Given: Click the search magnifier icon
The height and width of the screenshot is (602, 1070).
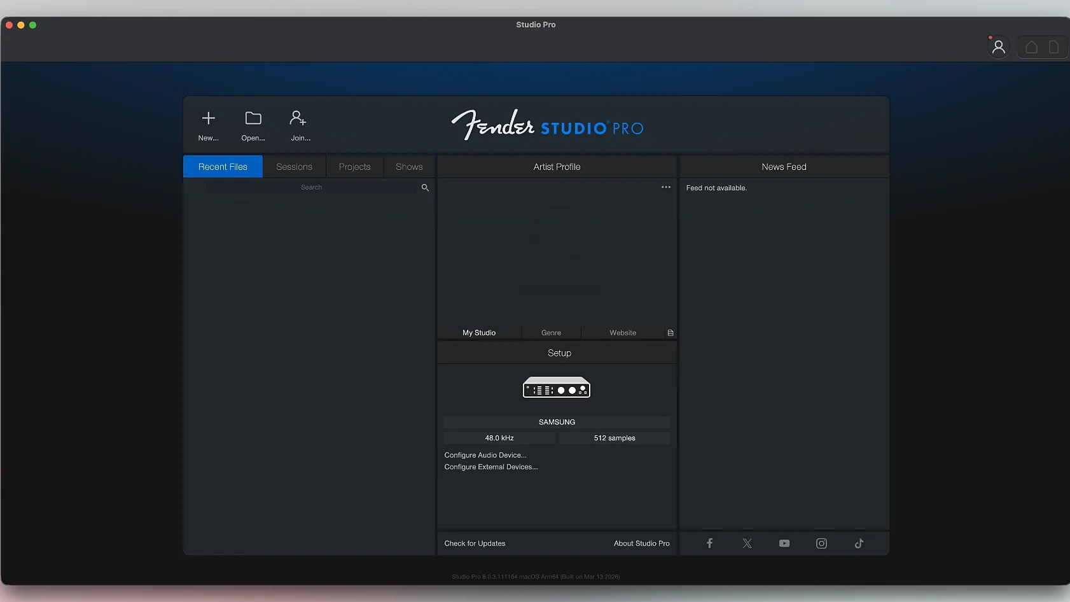Looking at the screenshot, I should 425,188.
